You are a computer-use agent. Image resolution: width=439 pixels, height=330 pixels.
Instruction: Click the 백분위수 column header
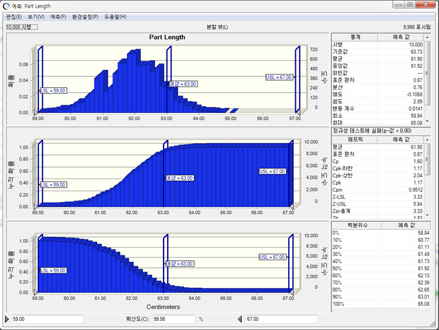pyautogui.click(x=357, y=225)
